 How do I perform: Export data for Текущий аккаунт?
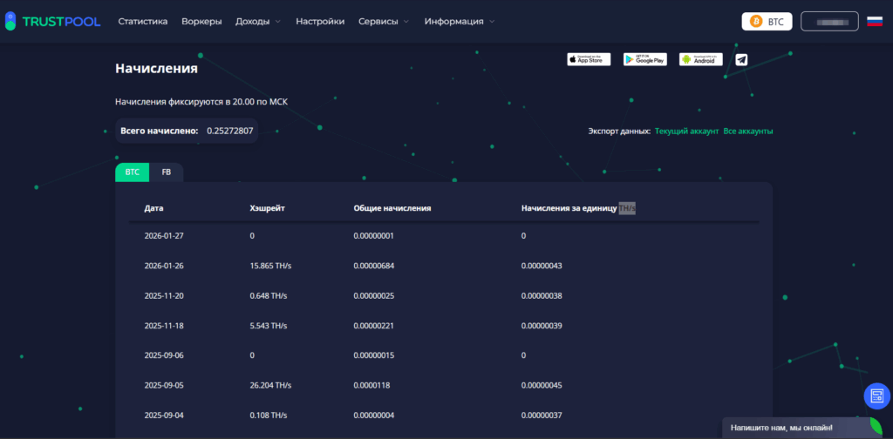tap(686, 131)
